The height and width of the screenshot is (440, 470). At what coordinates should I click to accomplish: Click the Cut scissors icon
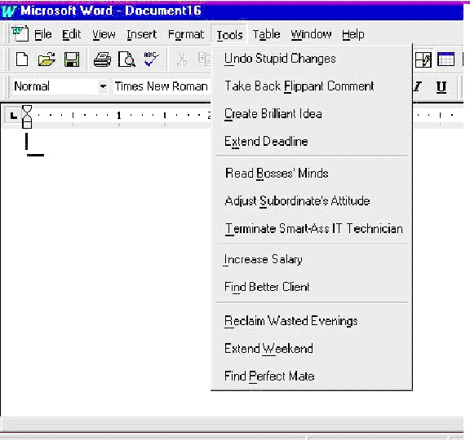[182, 59]
